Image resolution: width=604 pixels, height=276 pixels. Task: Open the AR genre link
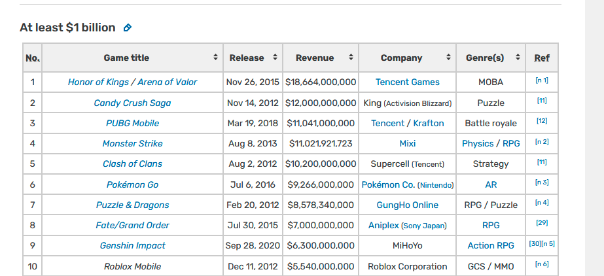(x=491, y=184)
